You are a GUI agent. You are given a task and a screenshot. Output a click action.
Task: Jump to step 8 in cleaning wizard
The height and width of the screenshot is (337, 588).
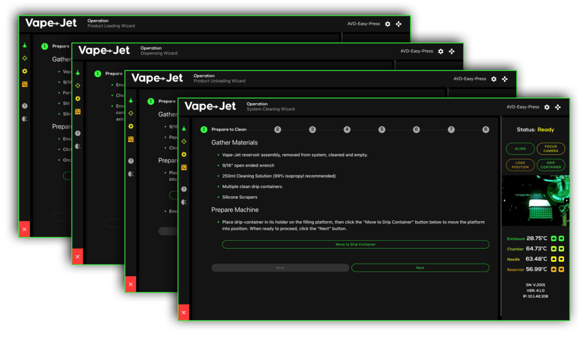[486, 130]
